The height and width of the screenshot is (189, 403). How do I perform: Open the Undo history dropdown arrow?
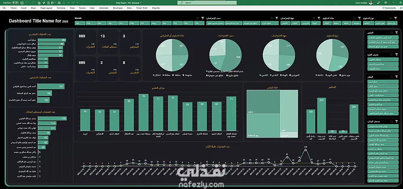pos(29,2)
